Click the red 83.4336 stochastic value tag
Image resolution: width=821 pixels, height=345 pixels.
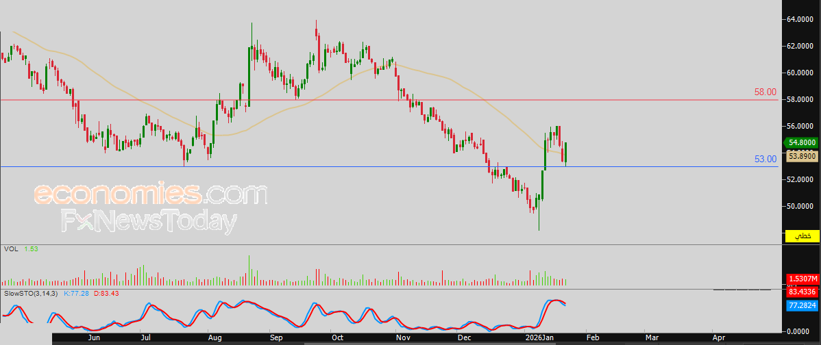pos(802,293)
